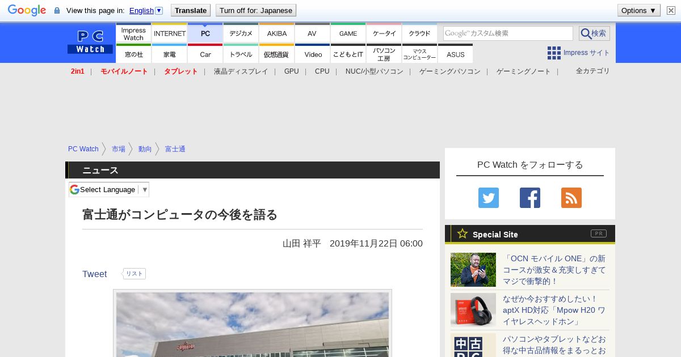Click the 富士通 breadcrumb link
Image resolution: width=681 pixels, height=357 pixels.
click(175, 149)
